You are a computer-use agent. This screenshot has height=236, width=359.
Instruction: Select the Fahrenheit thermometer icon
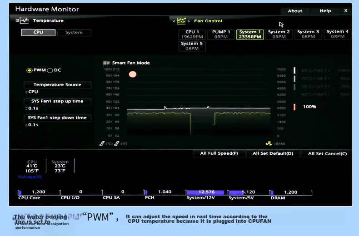[x=116, y=143]
